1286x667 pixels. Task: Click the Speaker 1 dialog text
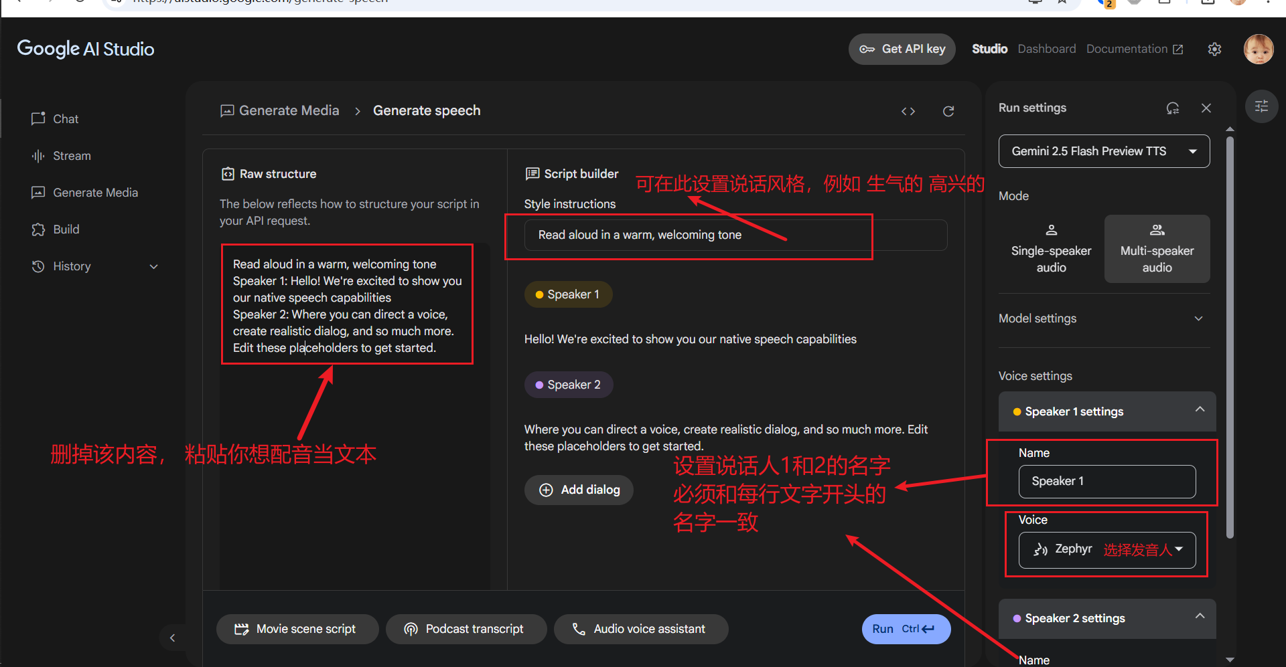click(x=690, y=339)
